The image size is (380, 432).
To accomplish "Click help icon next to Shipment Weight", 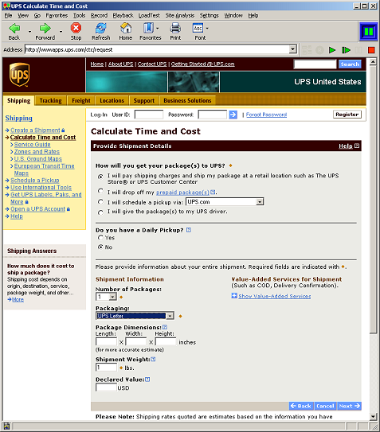I will (x=153, y=359).
